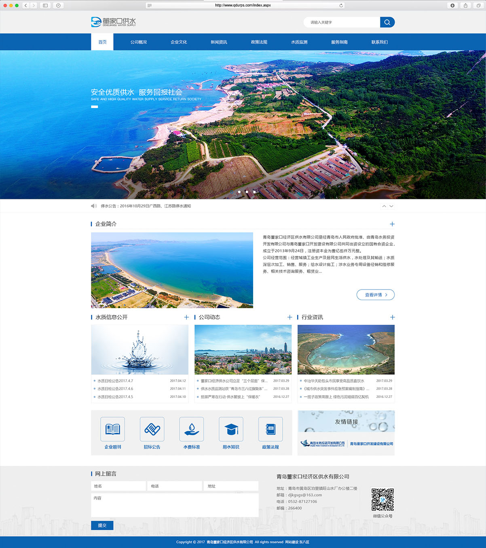Open the 公司概况 navigation menu item

[x=138, y=42]
